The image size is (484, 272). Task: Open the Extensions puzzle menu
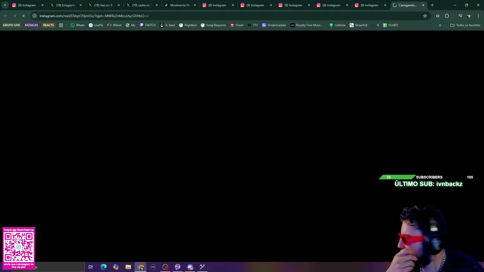447,16
